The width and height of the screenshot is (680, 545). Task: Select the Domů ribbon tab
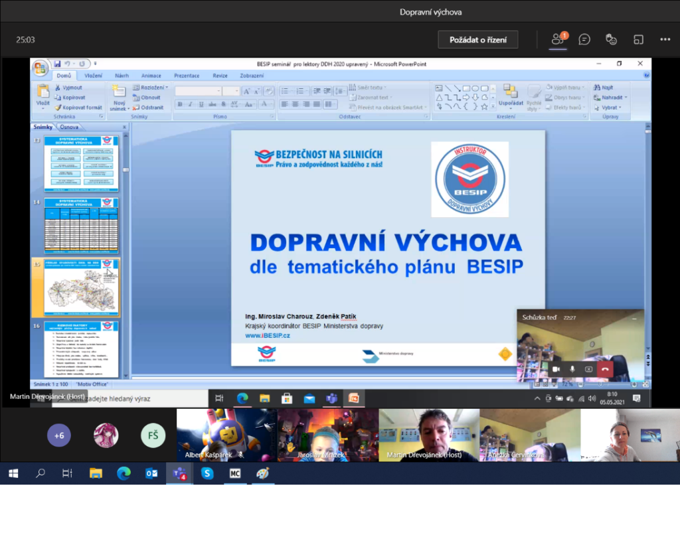(x=64, y=76)
